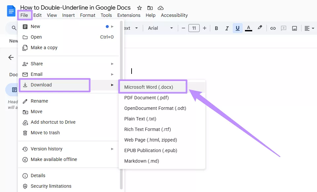Open the text alignment dropdown
The image size is (317, 192).
[x=308, y=28]
